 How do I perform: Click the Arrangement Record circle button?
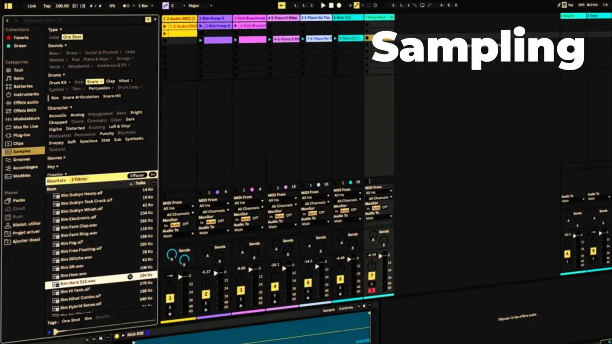tap(339, 6)
